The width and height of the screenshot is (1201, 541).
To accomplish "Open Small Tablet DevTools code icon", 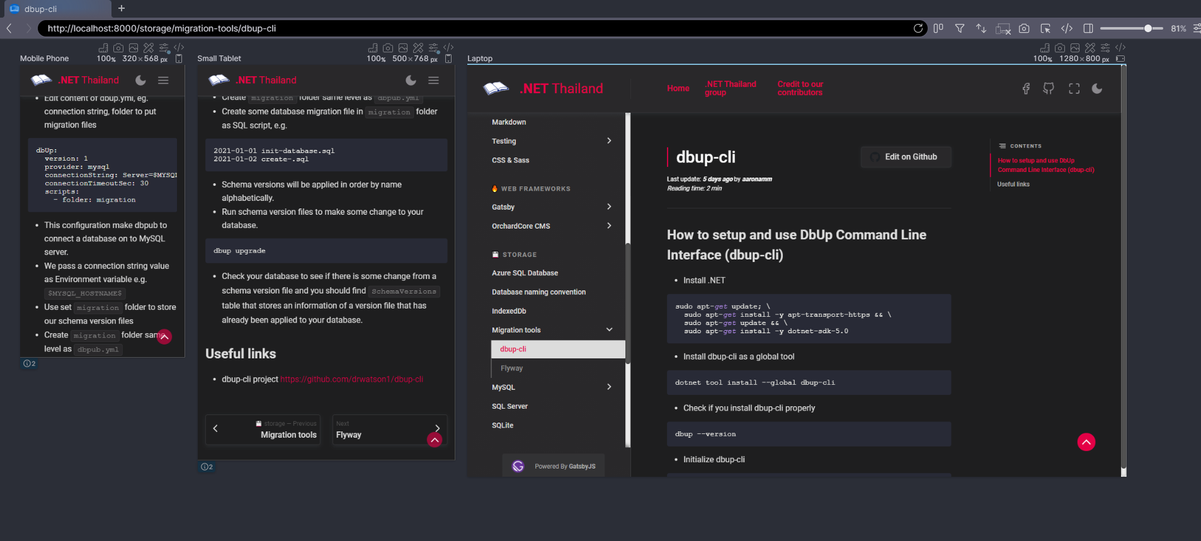I will click(448, 48).
